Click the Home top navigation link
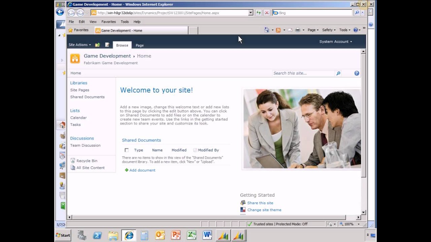The image size is (431, 242). tap(76, 73)
